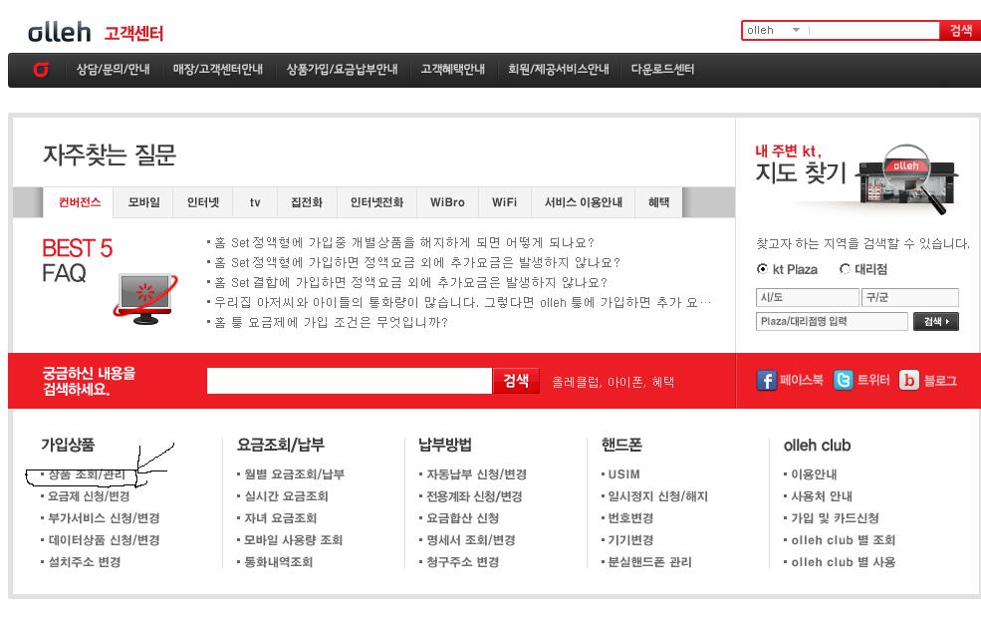Screen dimensions: 981x626
Task: Open FAQ about 아저씨와 아이들의 통화량
Action: click(463, 302)
